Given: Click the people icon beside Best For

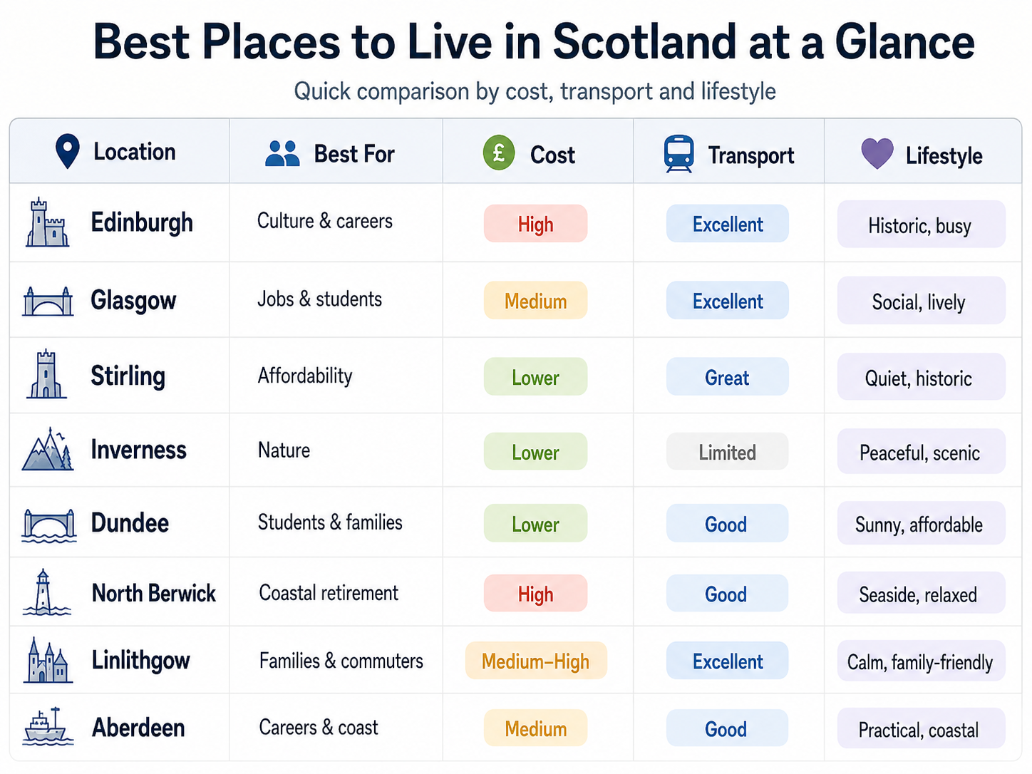Looking at the screenshot, I should (x=282, y=153).
